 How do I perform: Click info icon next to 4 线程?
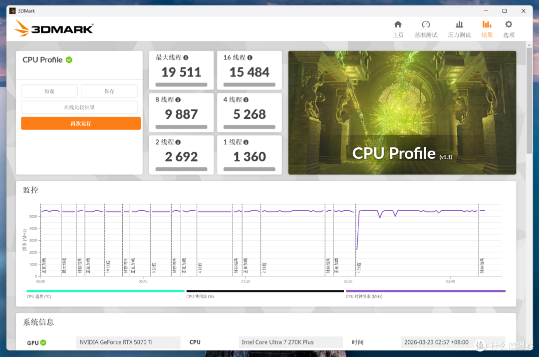246,100
